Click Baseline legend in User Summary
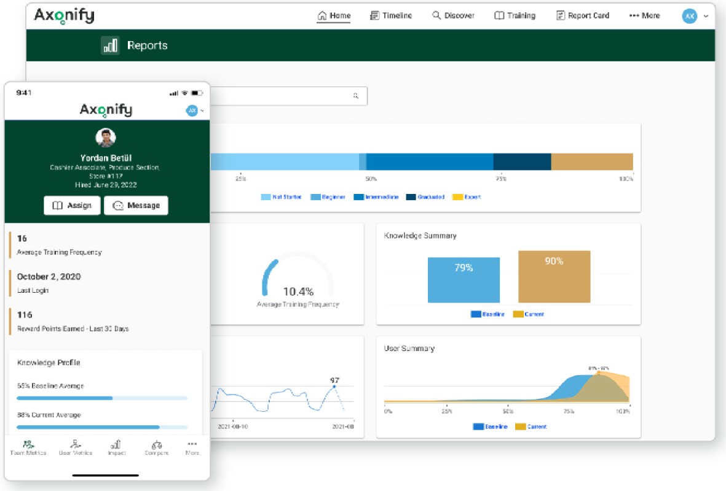This screenshot has width=726, height=491. [x=491, y=427]
